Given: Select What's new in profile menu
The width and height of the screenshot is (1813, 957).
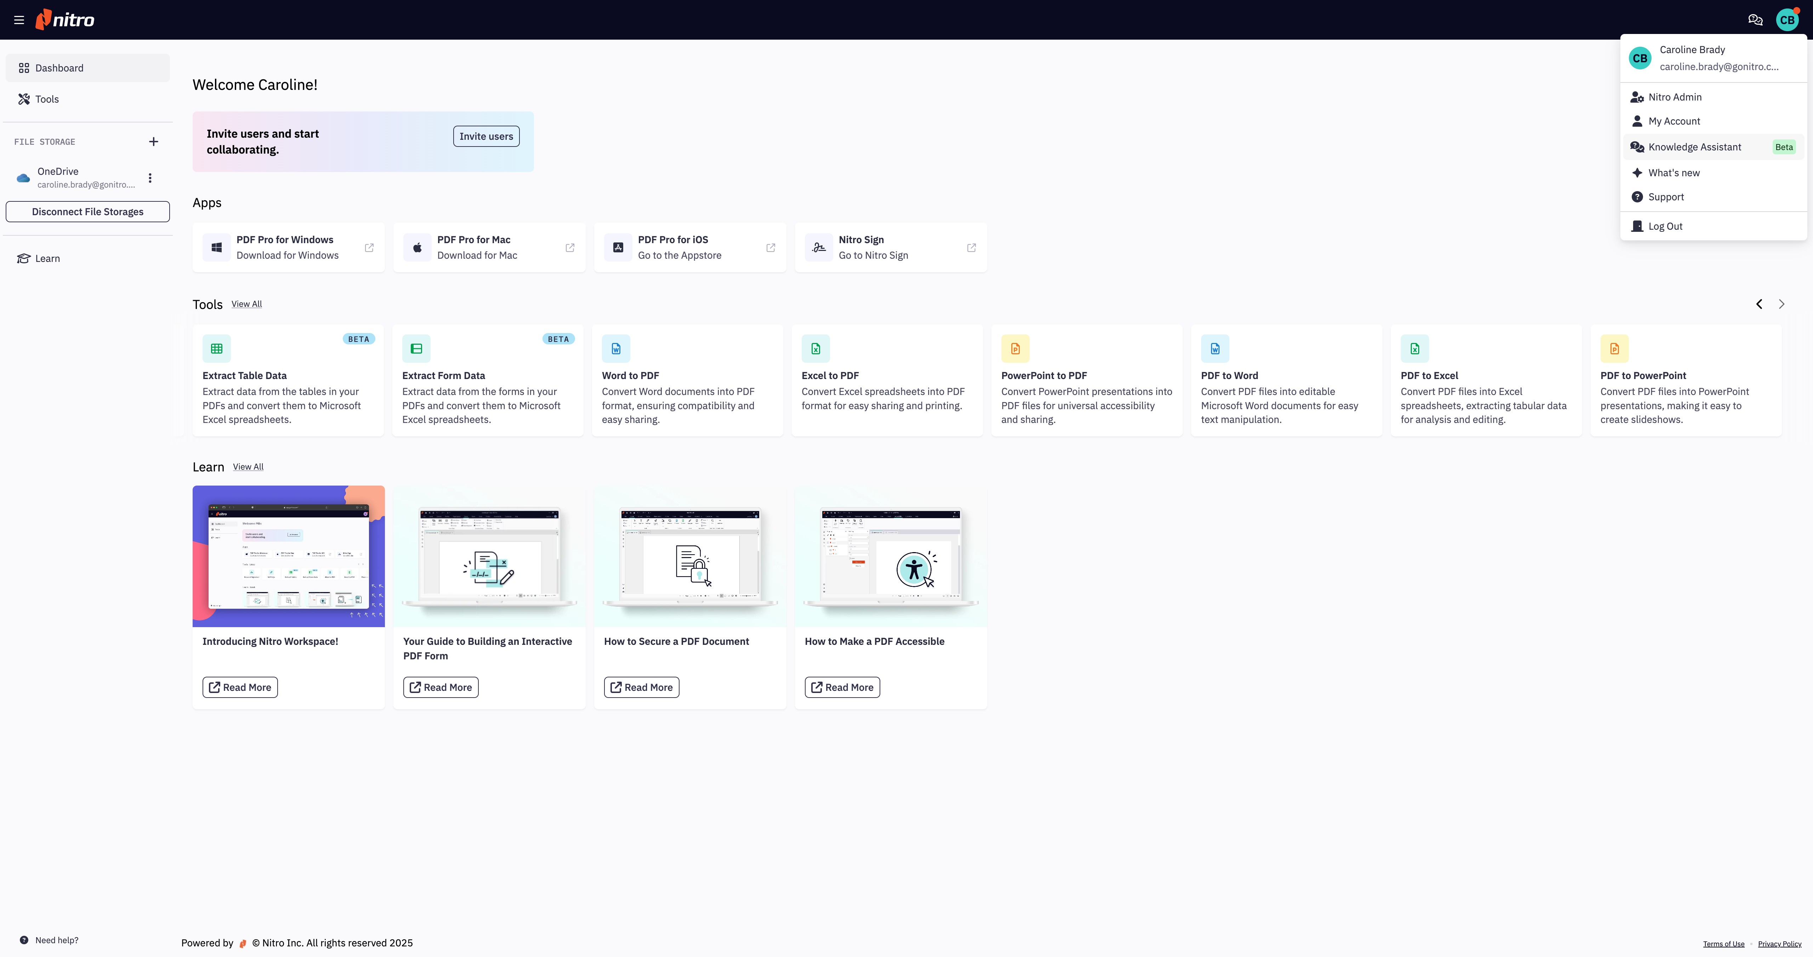Looking at the screenshot, I should click(x=1713, y=173).
